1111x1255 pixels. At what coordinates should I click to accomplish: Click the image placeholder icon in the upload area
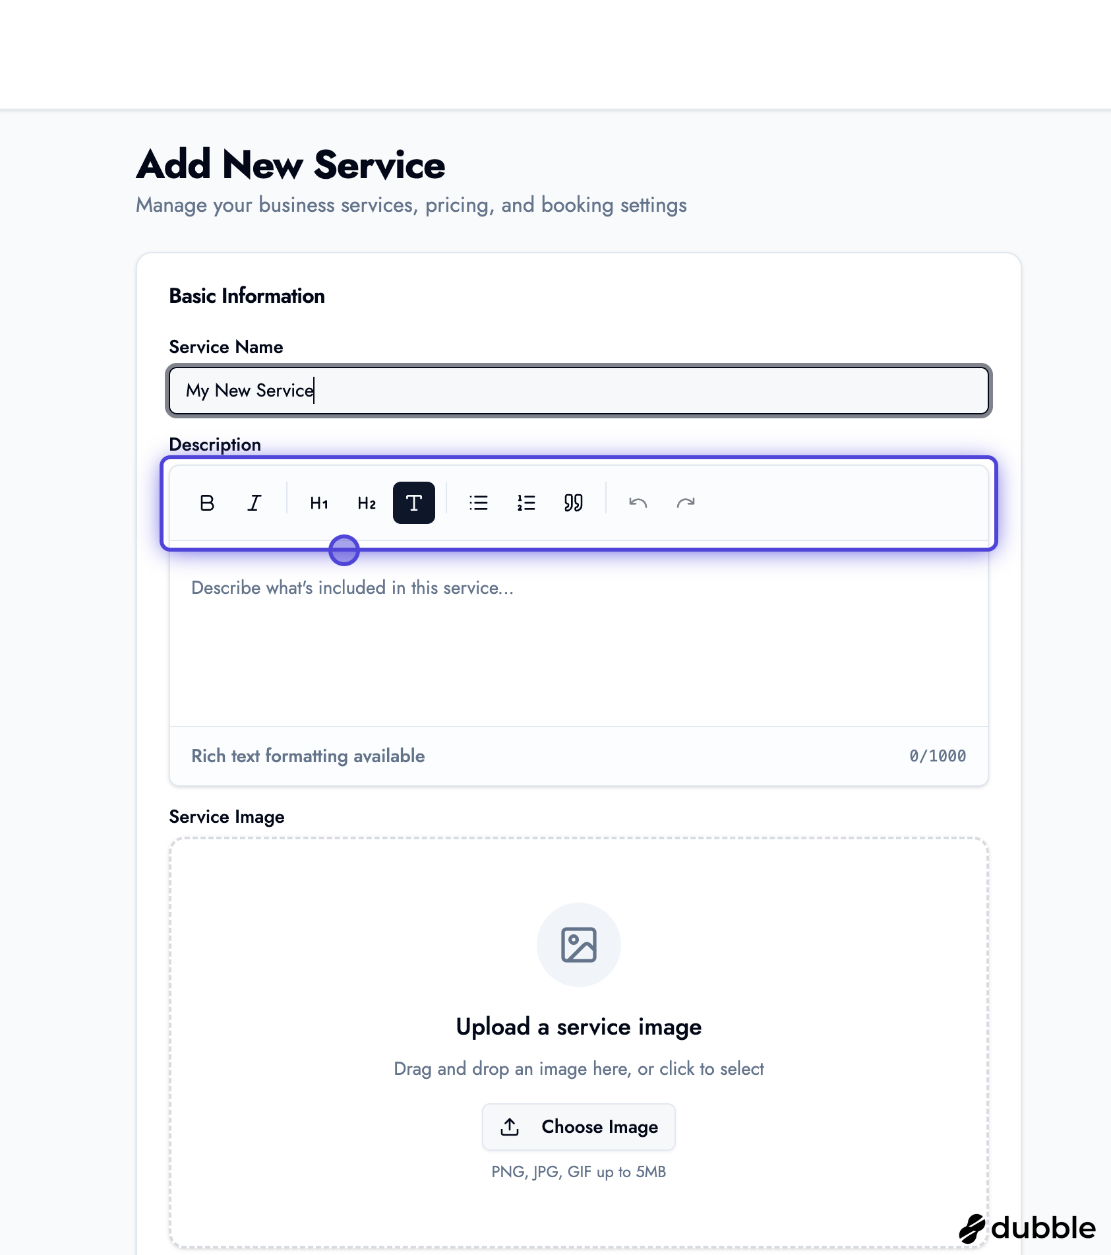tap(578, 944)
